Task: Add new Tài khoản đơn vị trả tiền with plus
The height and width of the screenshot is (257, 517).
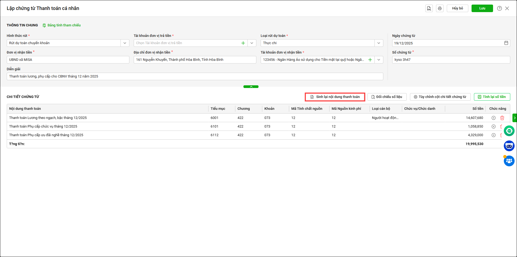Action: [x=243, y=43]
